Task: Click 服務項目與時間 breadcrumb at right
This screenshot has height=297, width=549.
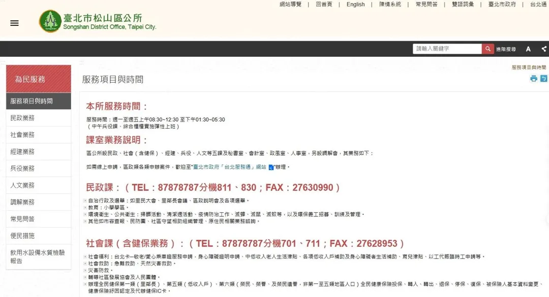Action: click(529, 67)
